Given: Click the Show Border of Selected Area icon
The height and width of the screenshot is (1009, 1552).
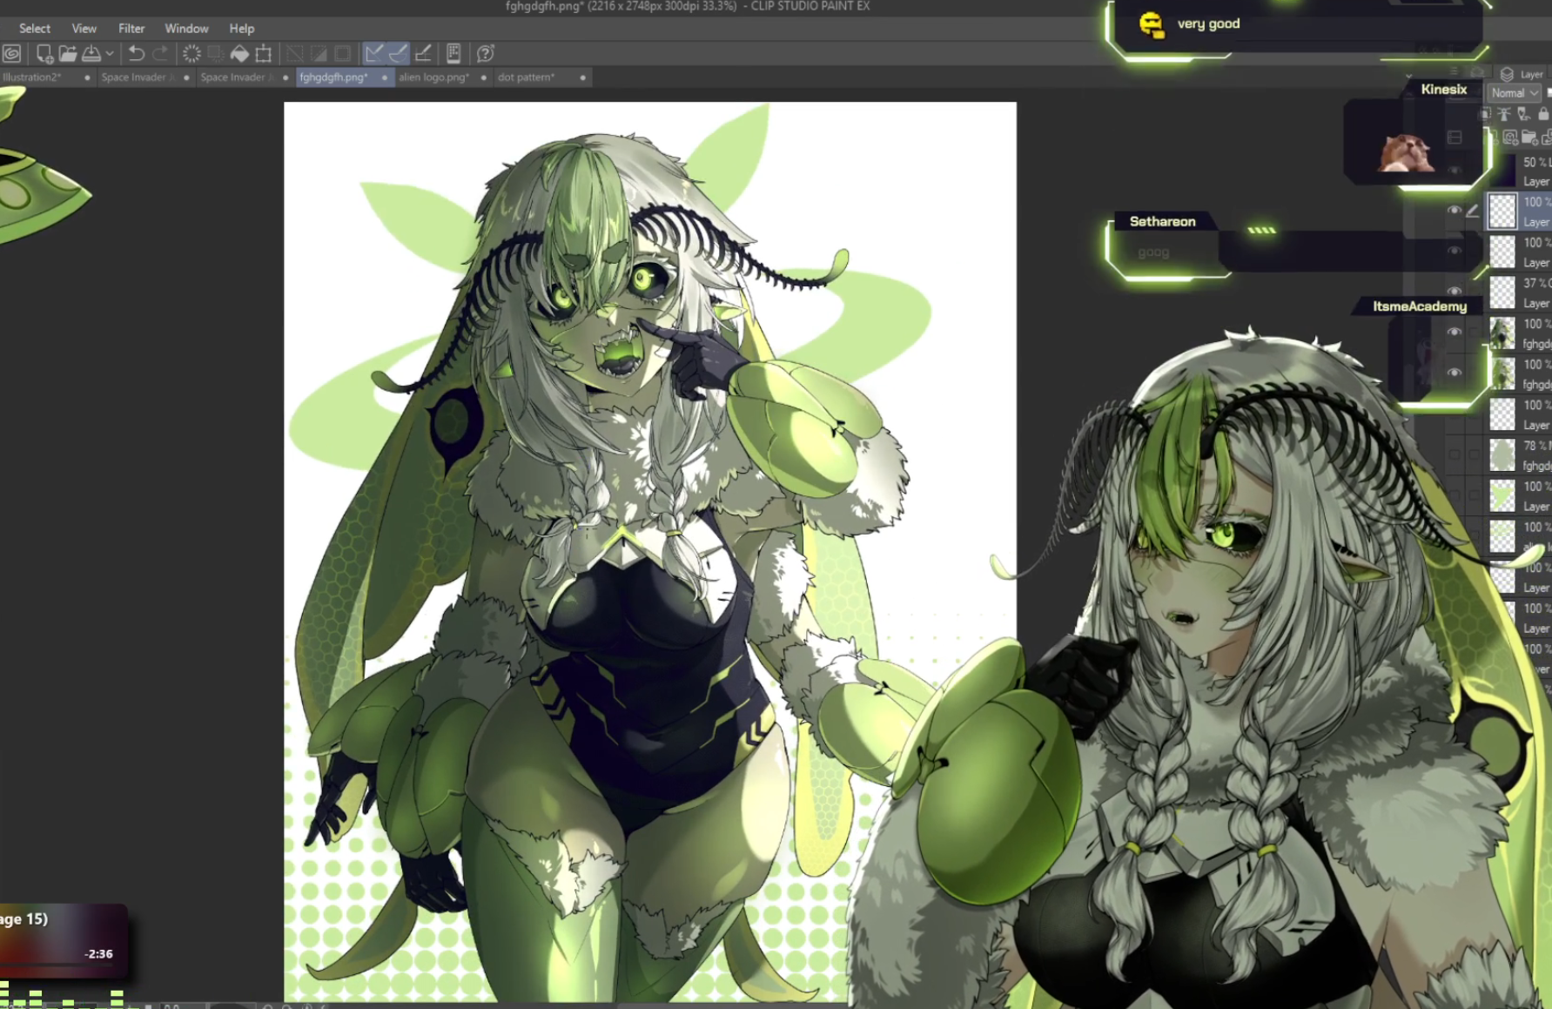Looking at the screenshot, I should point(343,54).
